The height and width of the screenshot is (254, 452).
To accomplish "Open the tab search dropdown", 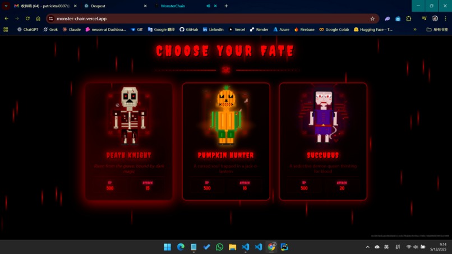I will [6, 6].
